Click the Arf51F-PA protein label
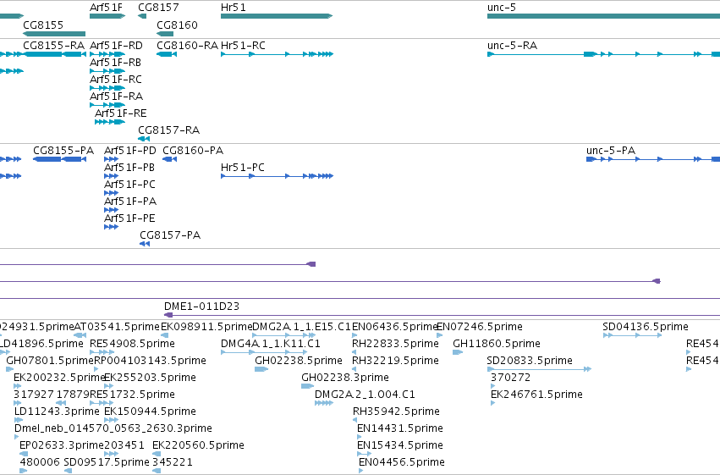The height and width of the screenshot is (475, 720). [x=130, y=202]
